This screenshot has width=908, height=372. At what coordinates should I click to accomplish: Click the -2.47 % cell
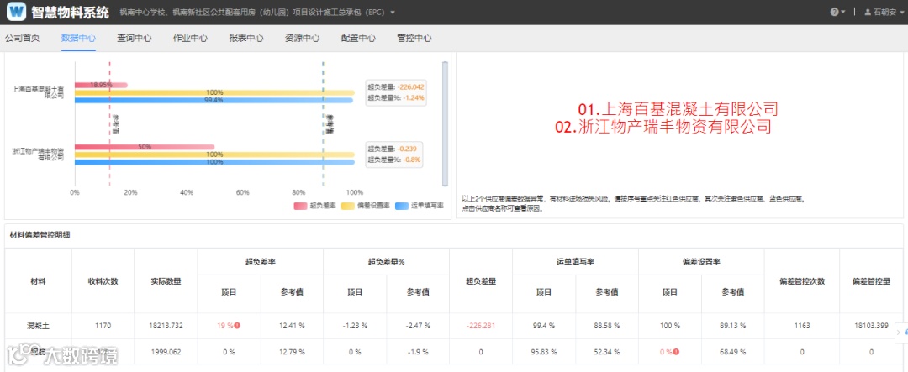point(418,326)
